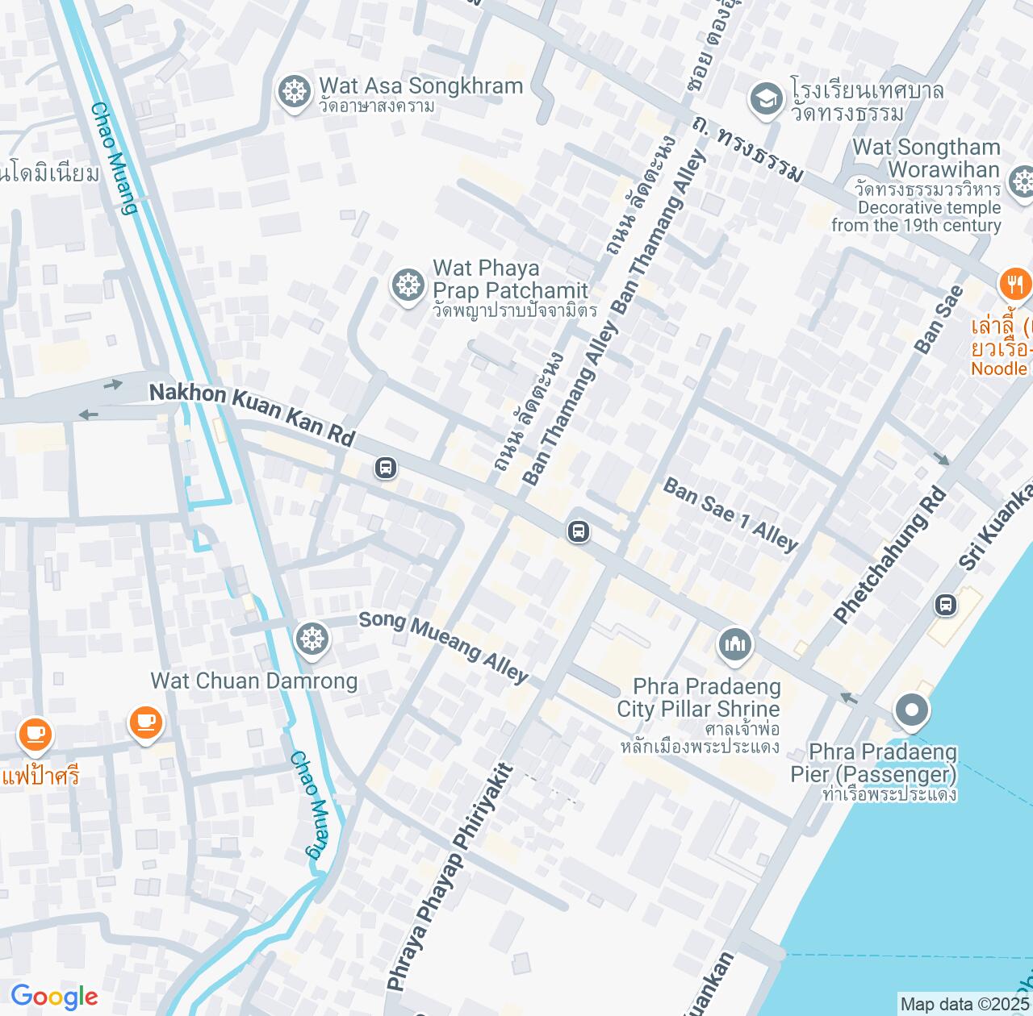This screenshot has width=1033, height=1016.
Task: Click the Wat Songtham Worawihan text label
Action: [926, 159]
